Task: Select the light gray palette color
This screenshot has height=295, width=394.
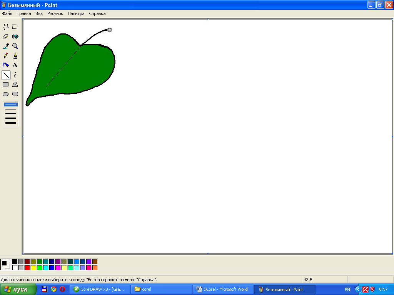Action: point(21,268)
